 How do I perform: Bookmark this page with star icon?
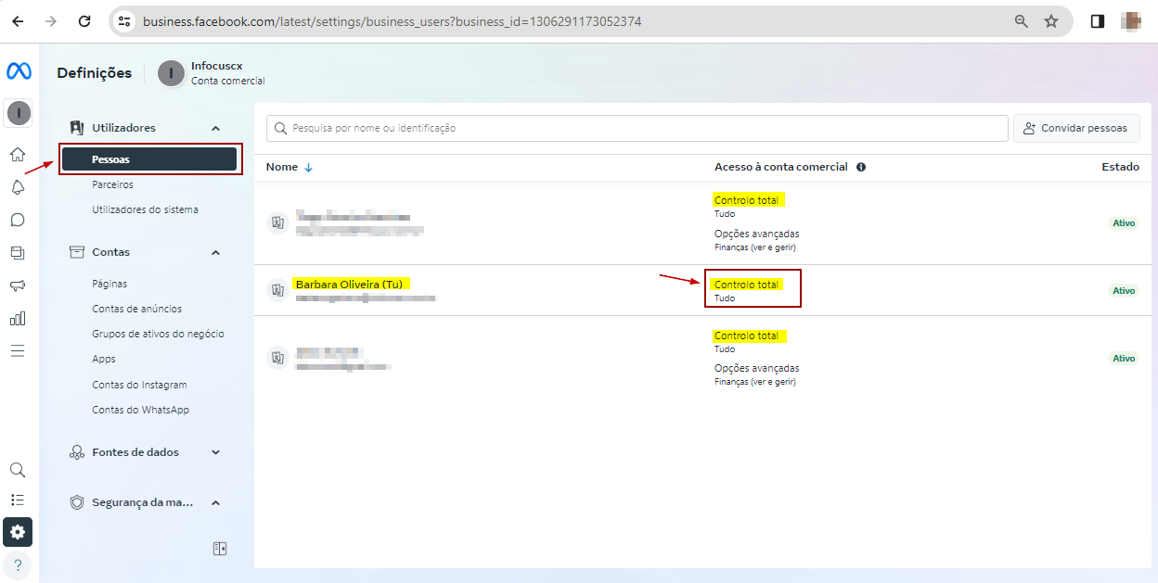(x=1051, y=20)
